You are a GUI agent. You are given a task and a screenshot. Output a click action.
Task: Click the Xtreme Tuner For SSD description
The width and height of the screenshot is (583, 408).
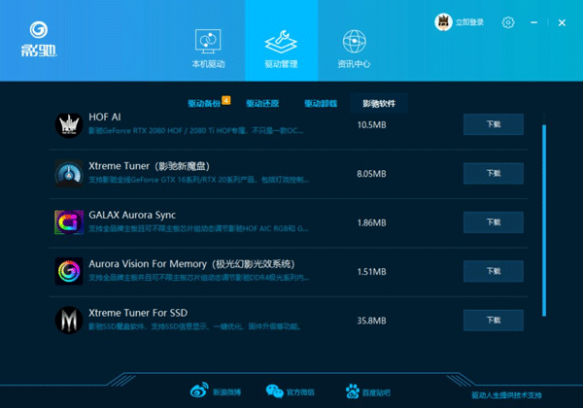(195, 327)
